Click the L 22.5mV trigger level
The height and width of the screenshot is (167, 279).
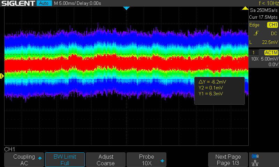click(264, 42)
